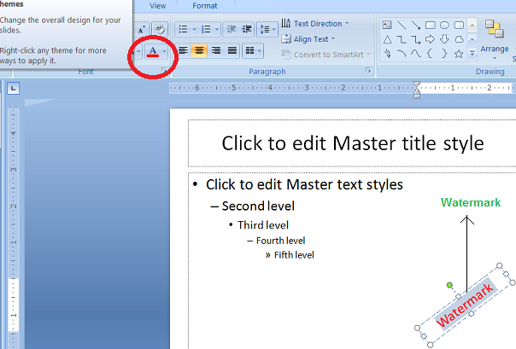Click the Master title style placeholder

tap(352, 143)
